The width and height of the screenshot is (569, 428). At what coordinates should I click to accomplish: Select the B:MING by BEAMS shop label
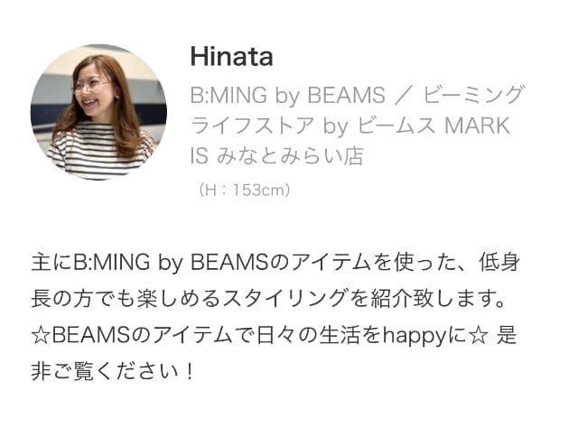287,96
